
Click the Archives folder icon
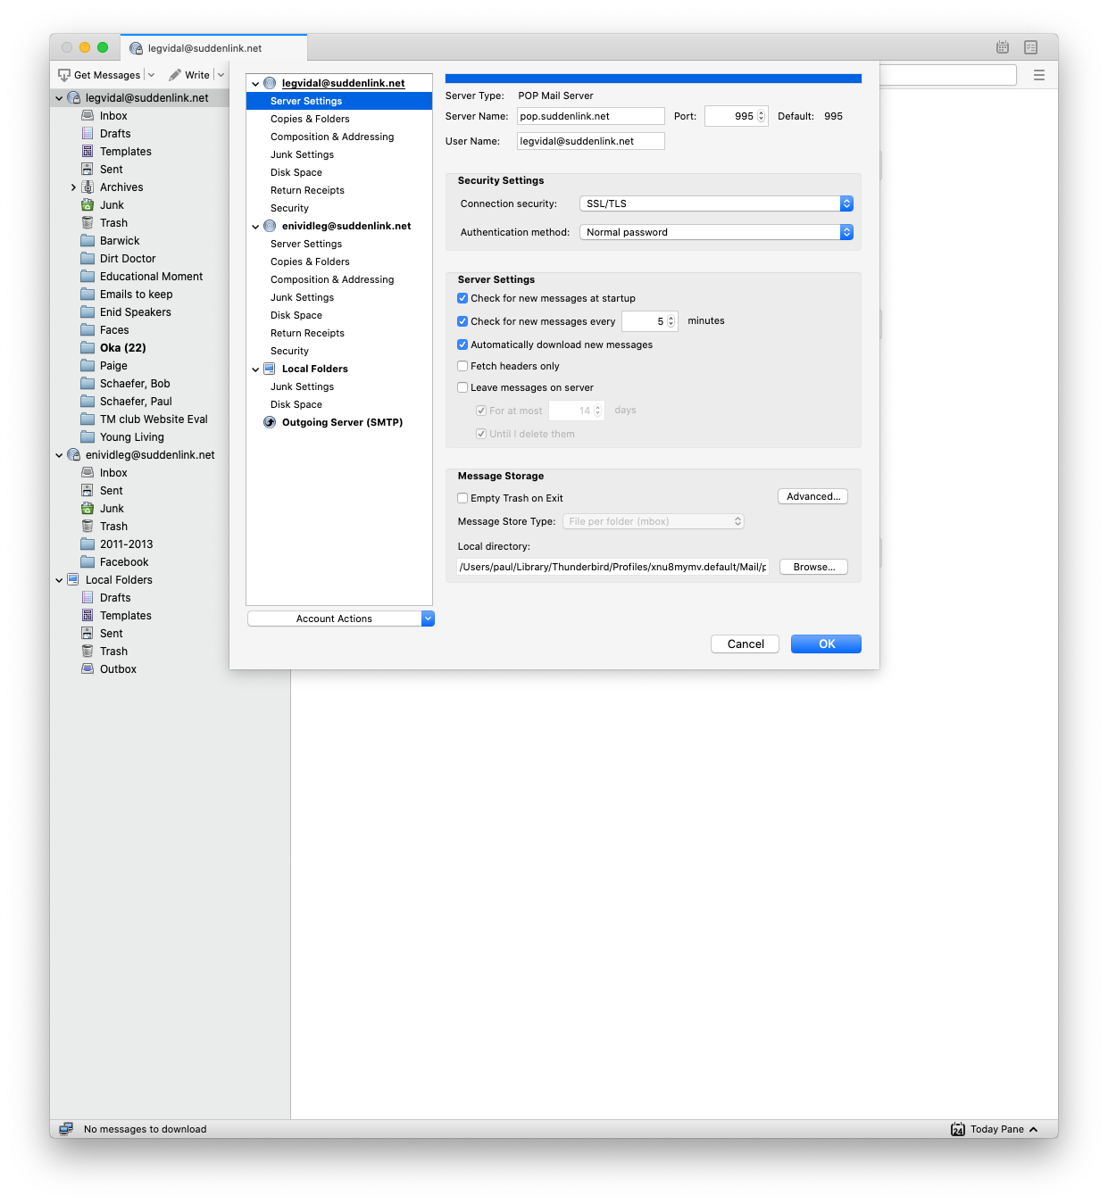coord(87,187)
